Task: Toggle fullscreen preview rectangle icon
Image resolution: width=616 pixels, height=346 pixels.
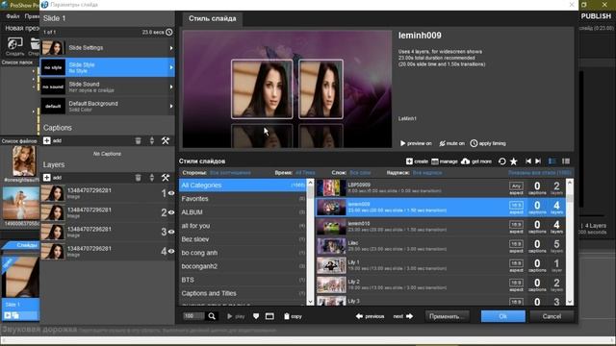Action: coord(269,316)
